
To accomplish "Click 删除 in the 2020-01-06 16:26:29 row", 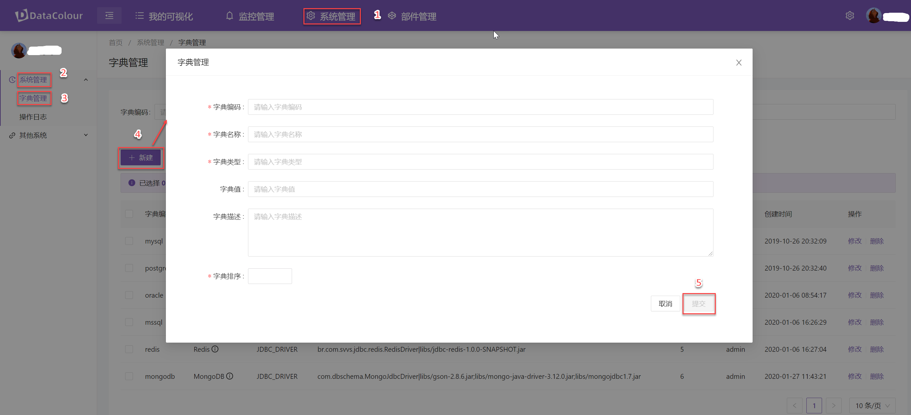I will [x=876, y=322].
